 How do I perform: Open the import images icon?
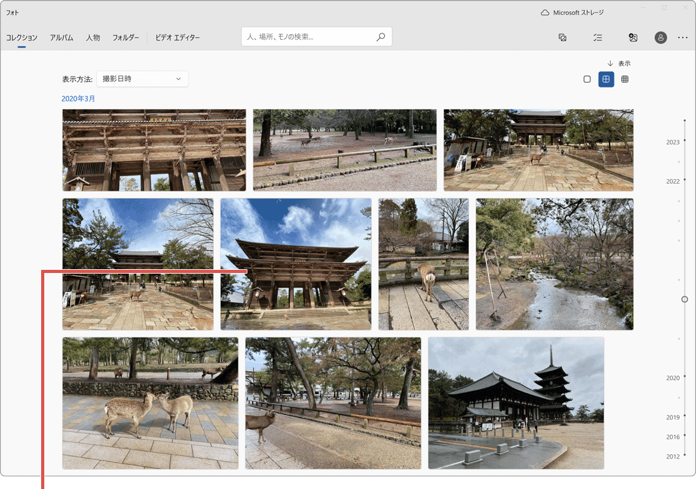[x=633, y=37]
